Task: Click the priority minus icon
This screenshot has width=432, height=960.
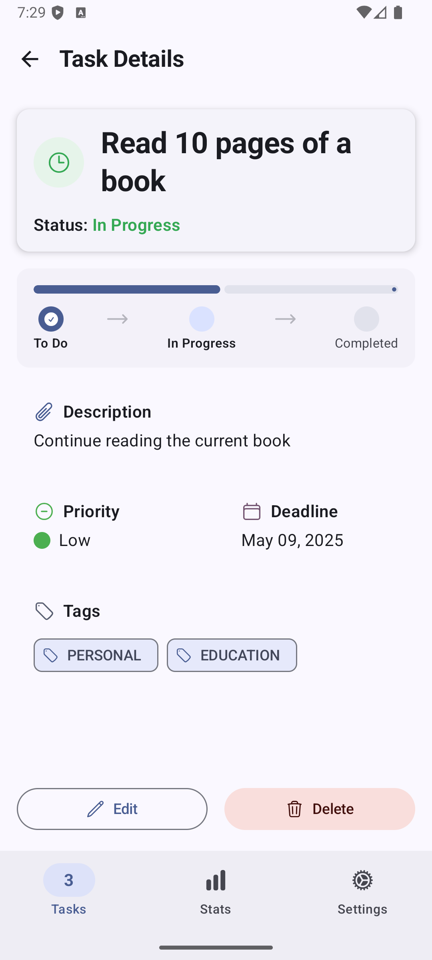Action: tap(44, 511)
